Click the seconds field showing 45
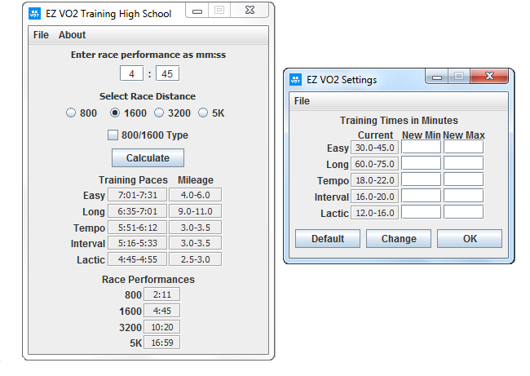 [x=167, y=74]
